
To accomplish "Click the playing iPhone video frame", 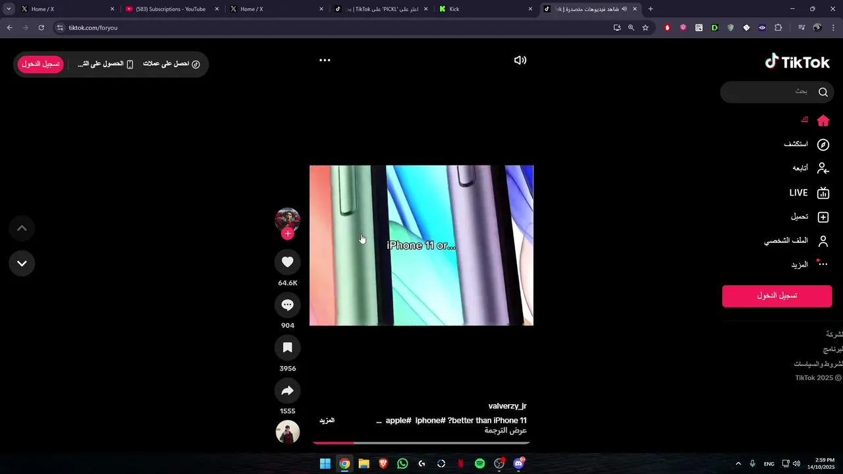I will (x=421, y=246).
